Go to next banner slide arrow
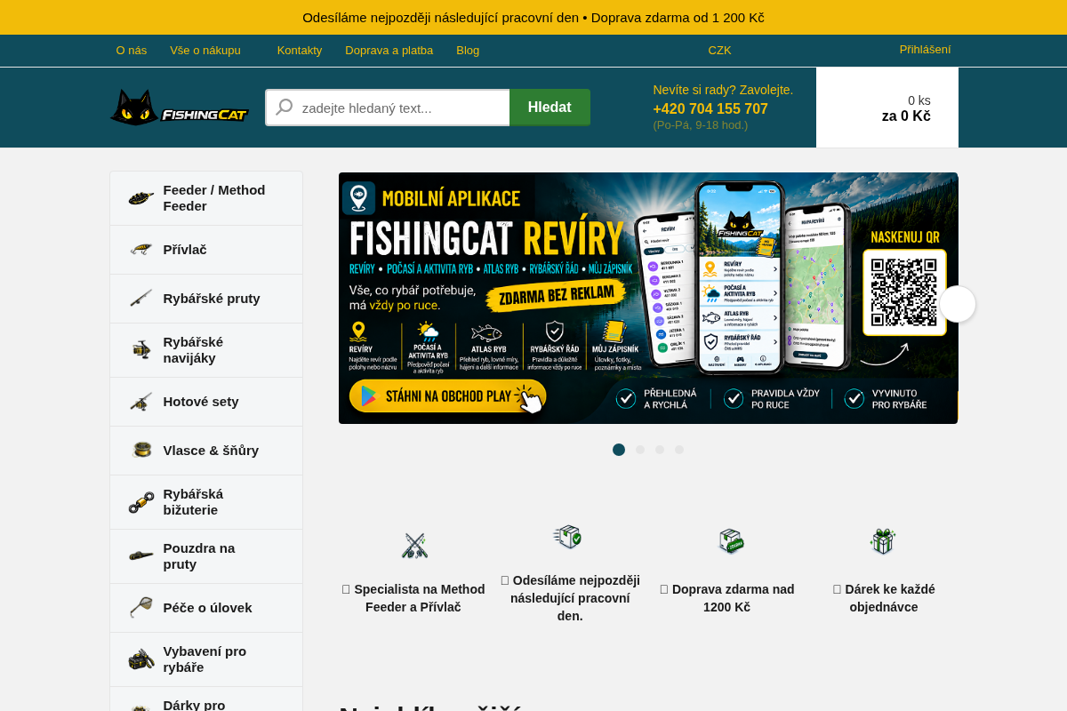1067x711 pixels. 958,304
